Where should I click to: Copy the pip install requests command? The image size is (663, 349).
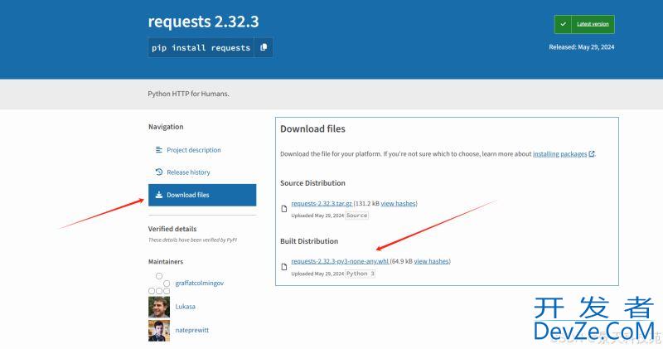tap(264, 47)
